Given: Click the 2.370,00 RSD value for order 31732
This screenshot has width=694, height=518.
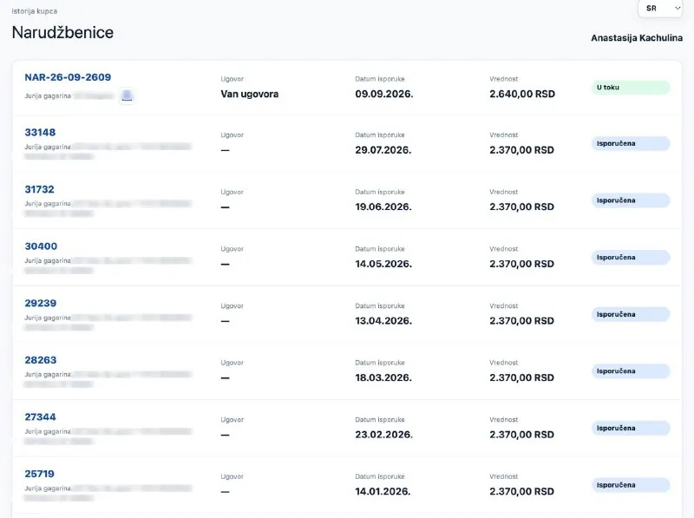Looking at the screenshot, I should tap(522, 207).
